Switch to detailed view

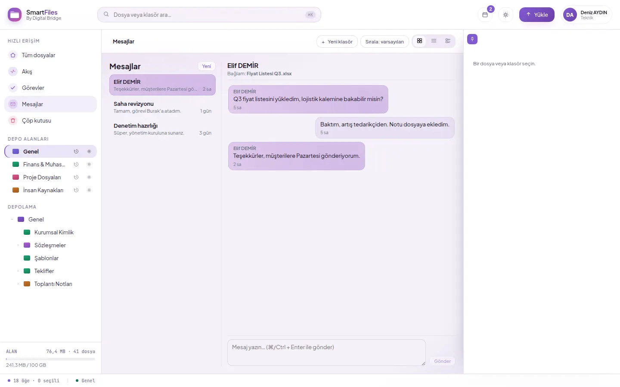click(448, 41)
